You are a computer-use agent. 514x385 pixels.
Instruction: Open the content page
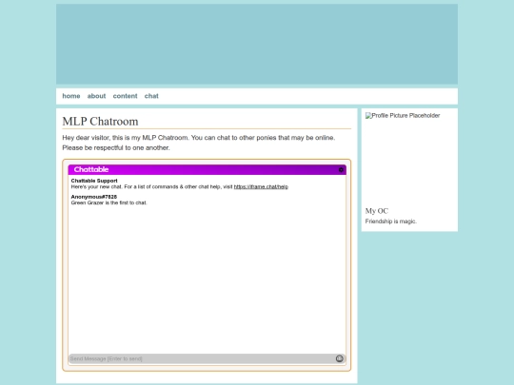125,96
